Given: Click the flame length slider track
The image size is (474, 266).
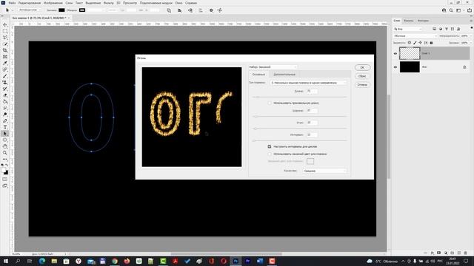Looking at the screenshot, I should click(300, 97).
